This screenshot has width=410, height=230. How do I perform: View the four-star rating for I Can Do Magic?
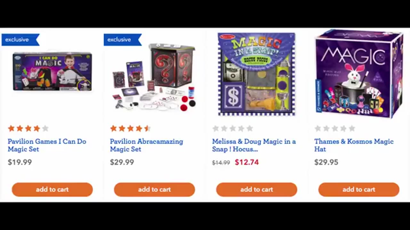[x=28, y=128]
